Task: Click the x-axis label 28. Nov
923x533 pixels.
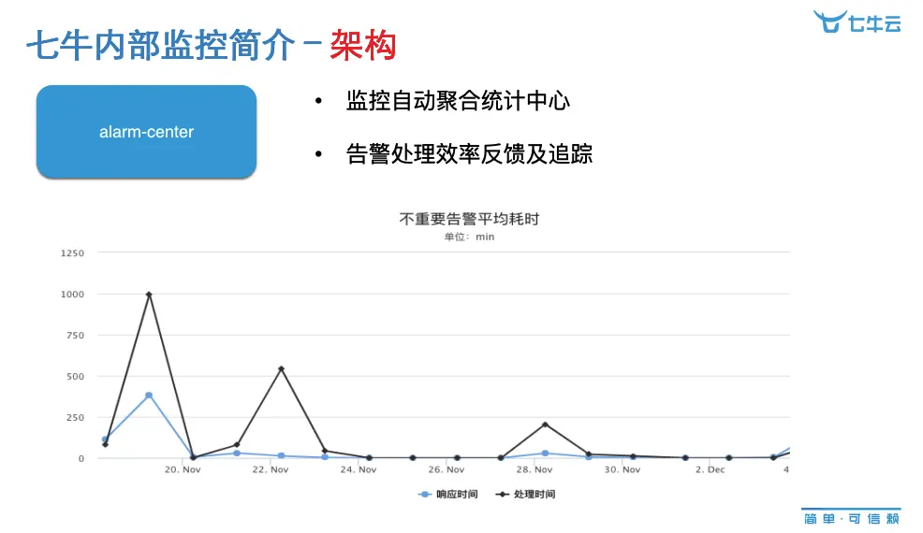Action: click(534, 469)
